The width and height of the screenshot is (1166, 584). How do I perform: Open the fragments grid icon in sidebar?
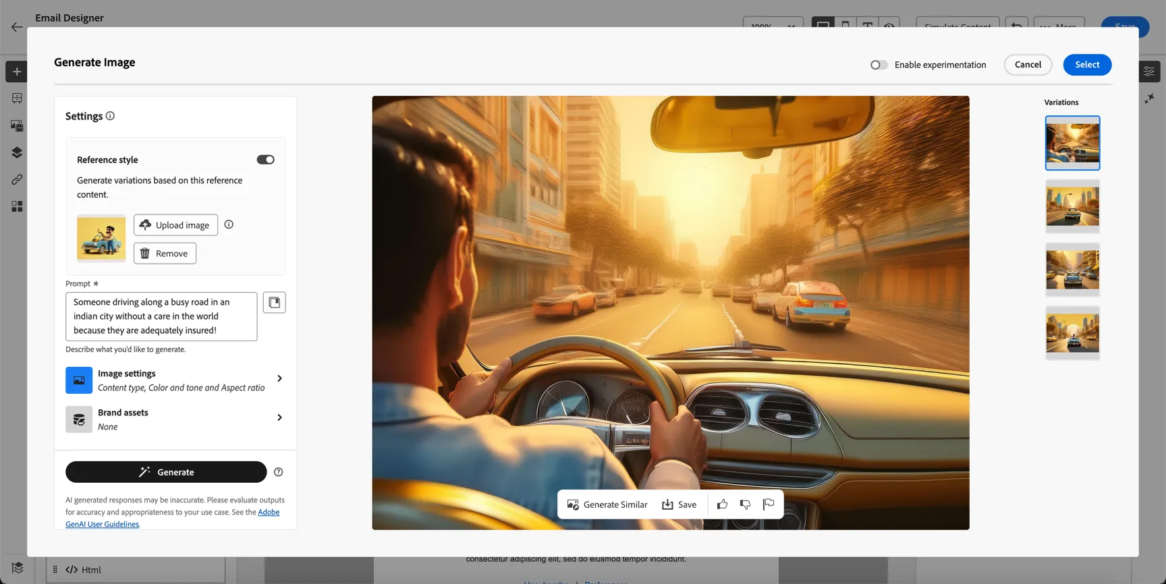coord(17,206)
